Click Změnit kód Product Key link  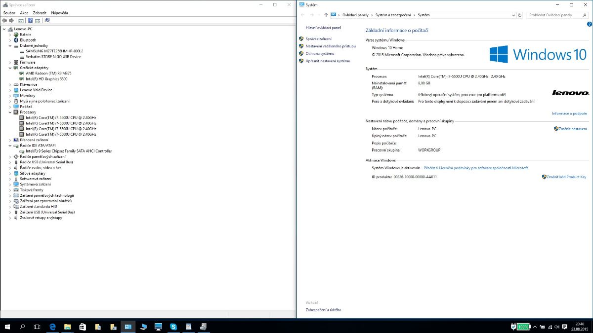566,177
